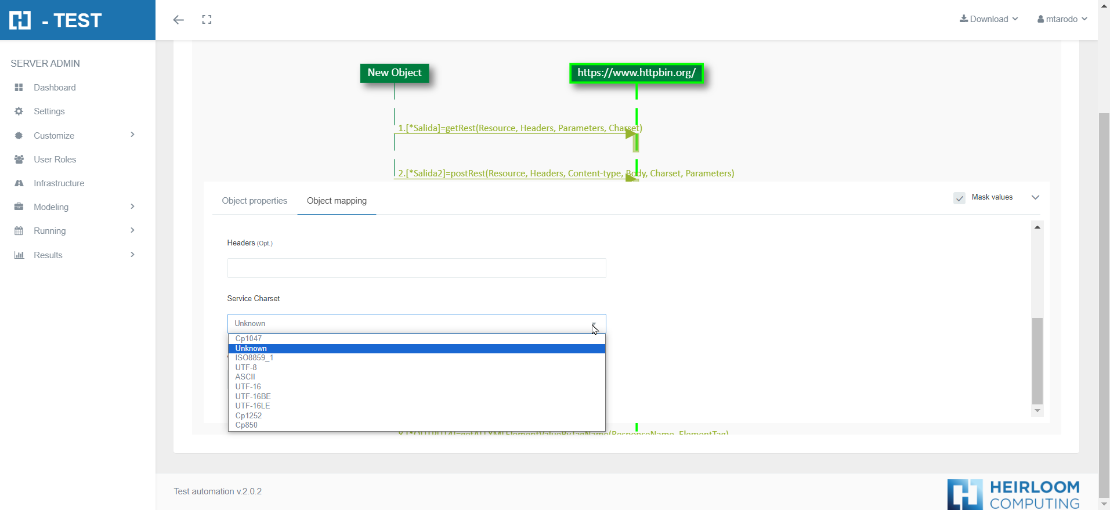The image size is (1110, 510).
Task: Toggle the Mask values checkbox
Action: 959,198
